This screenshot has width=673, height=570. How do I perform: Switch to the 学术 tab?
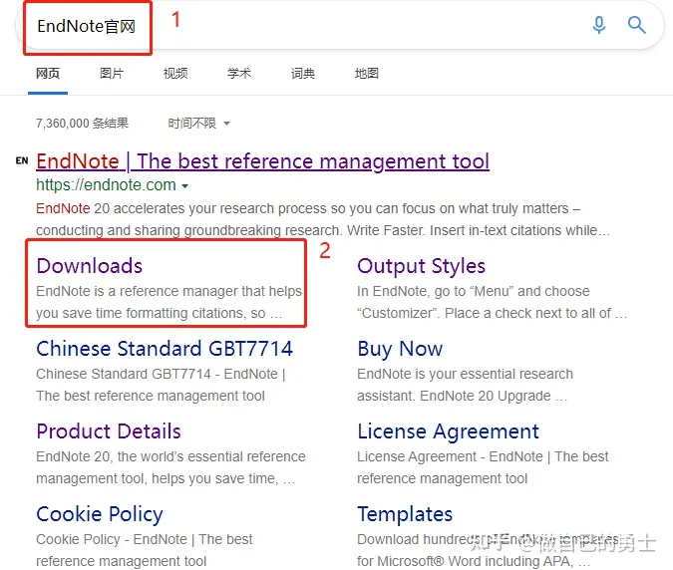point(239,74)
